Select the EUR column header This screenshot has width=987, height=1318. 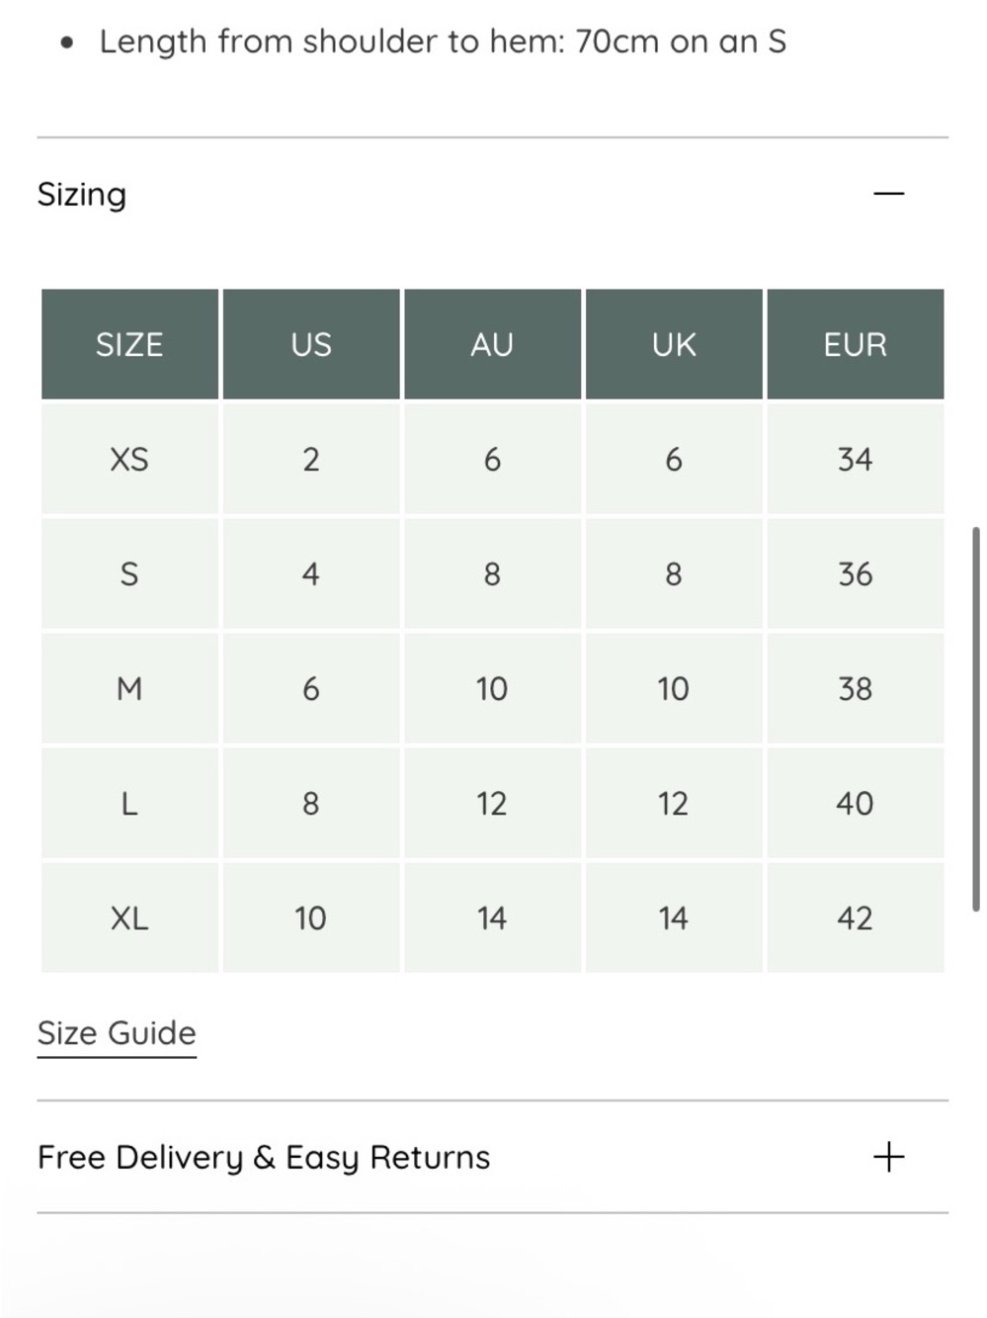[x=856, y=344]
